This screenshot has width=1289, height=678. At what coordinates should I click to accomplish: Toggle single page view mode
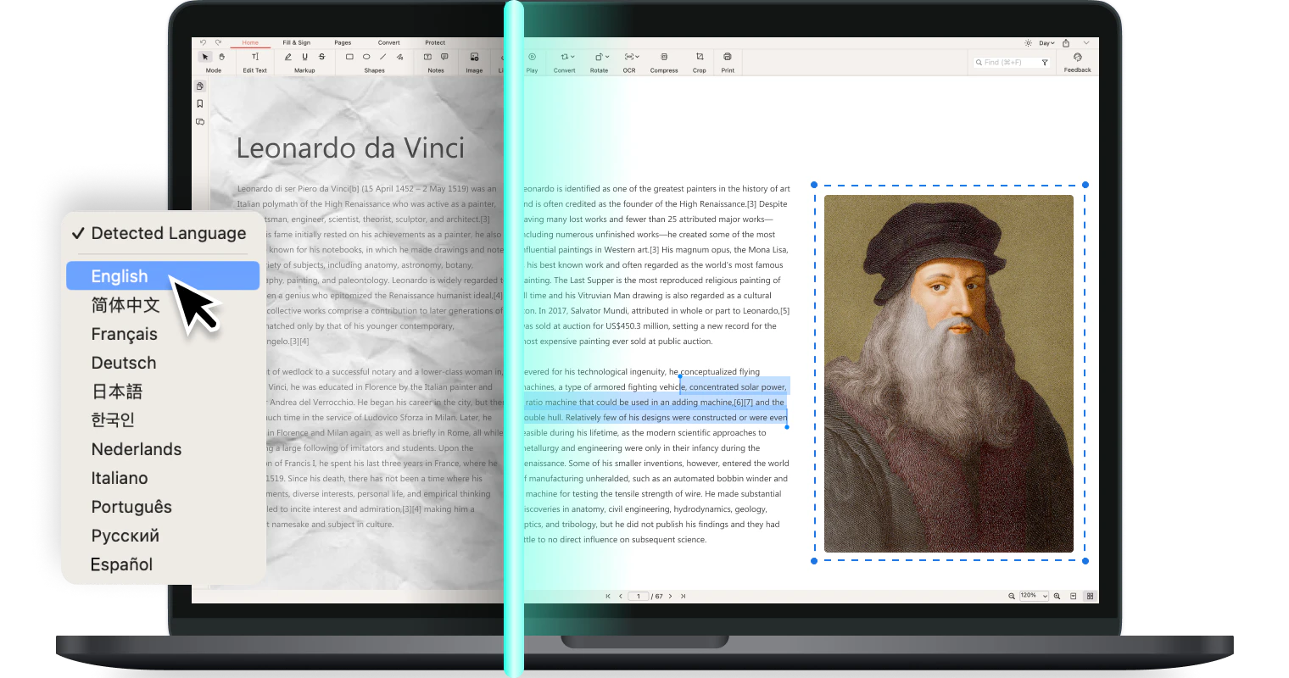point(1073,596)
